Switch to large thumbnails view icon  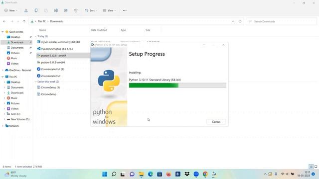click(316, 167)
